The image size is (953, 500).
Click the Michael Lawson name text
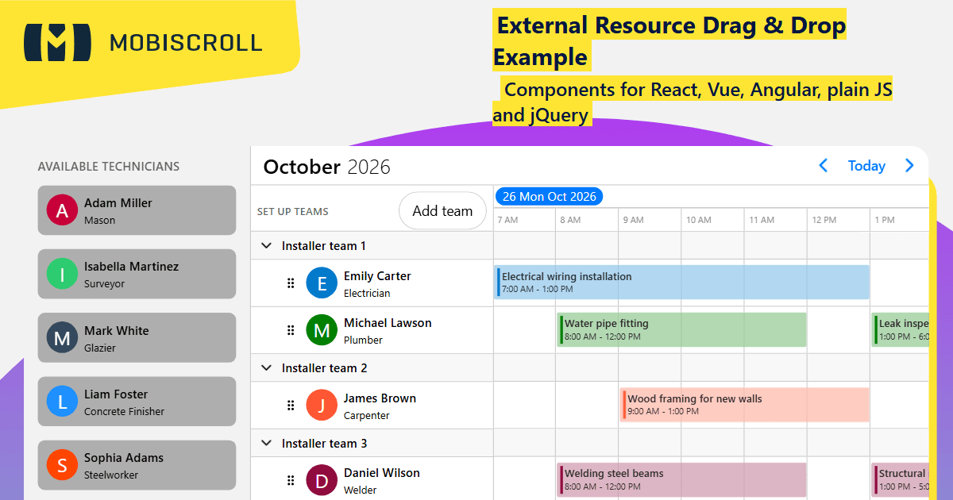pos(388,323)
